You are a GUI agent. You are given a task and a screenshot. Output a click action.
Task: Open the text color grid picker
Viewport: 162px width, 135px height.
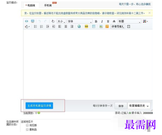pyautogui.click(x=145, y=21)
